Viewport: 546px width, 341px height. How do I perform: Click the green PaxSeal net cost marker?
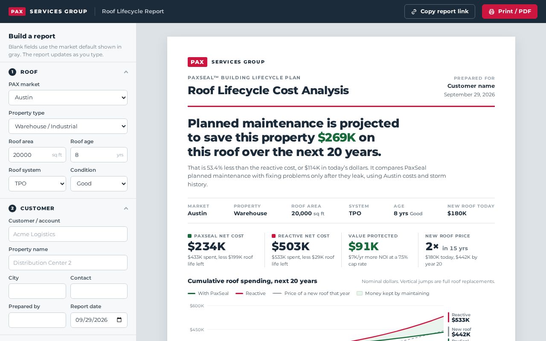[189, 236]
